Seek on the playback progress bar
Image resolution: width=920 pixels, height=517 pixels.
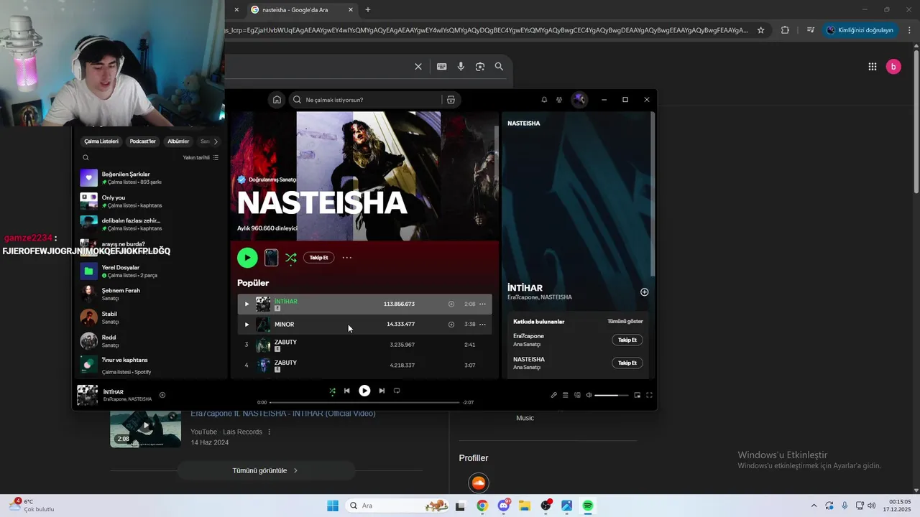[x=364, y=402]
